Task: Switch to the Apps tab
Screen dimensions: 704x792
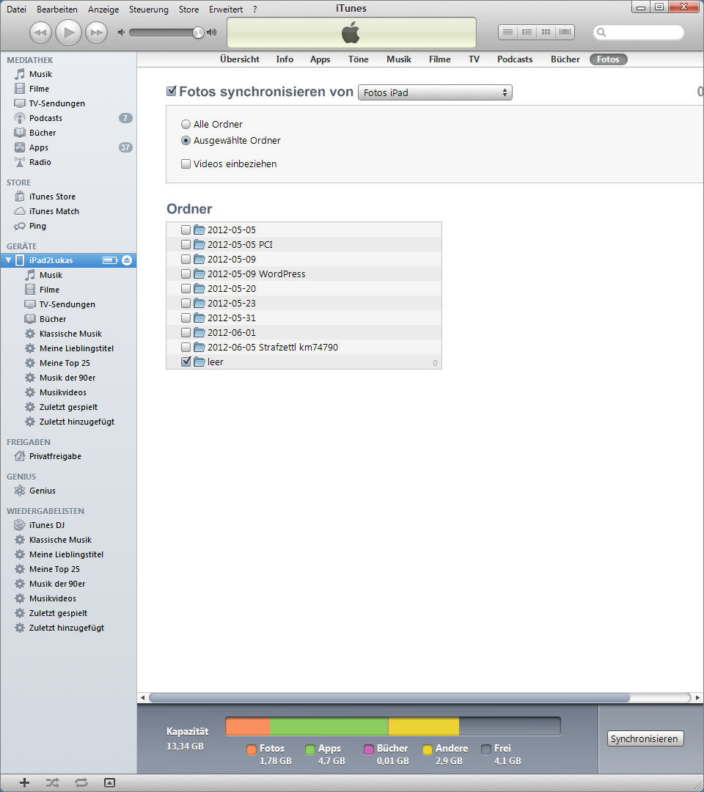Action: (x=320, y=59)
